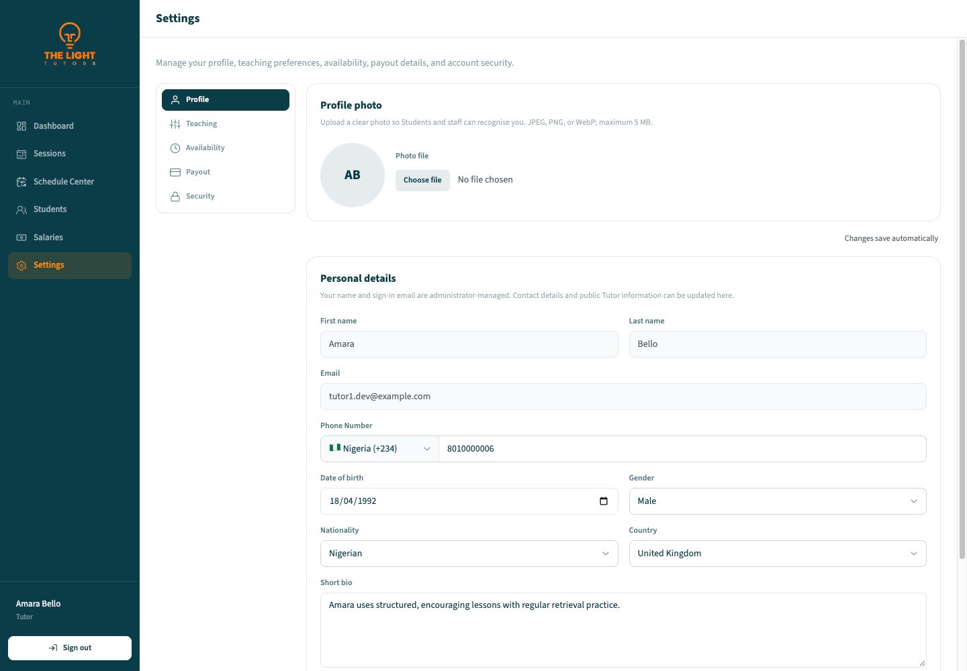Click the page vertical scrollbar
Image resolution: width=967 pixels, height=671 pixels.
(x=962, y=299)
